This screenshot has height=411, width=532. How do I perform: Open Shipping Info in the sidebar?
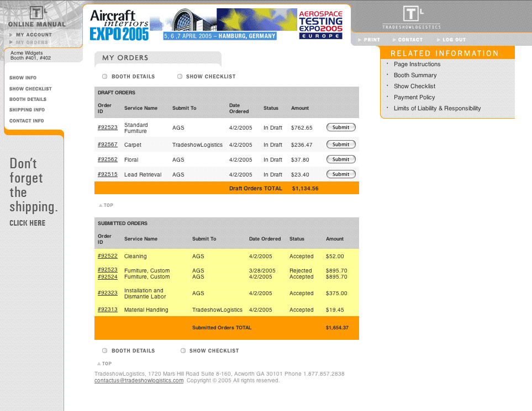[27, 110]
